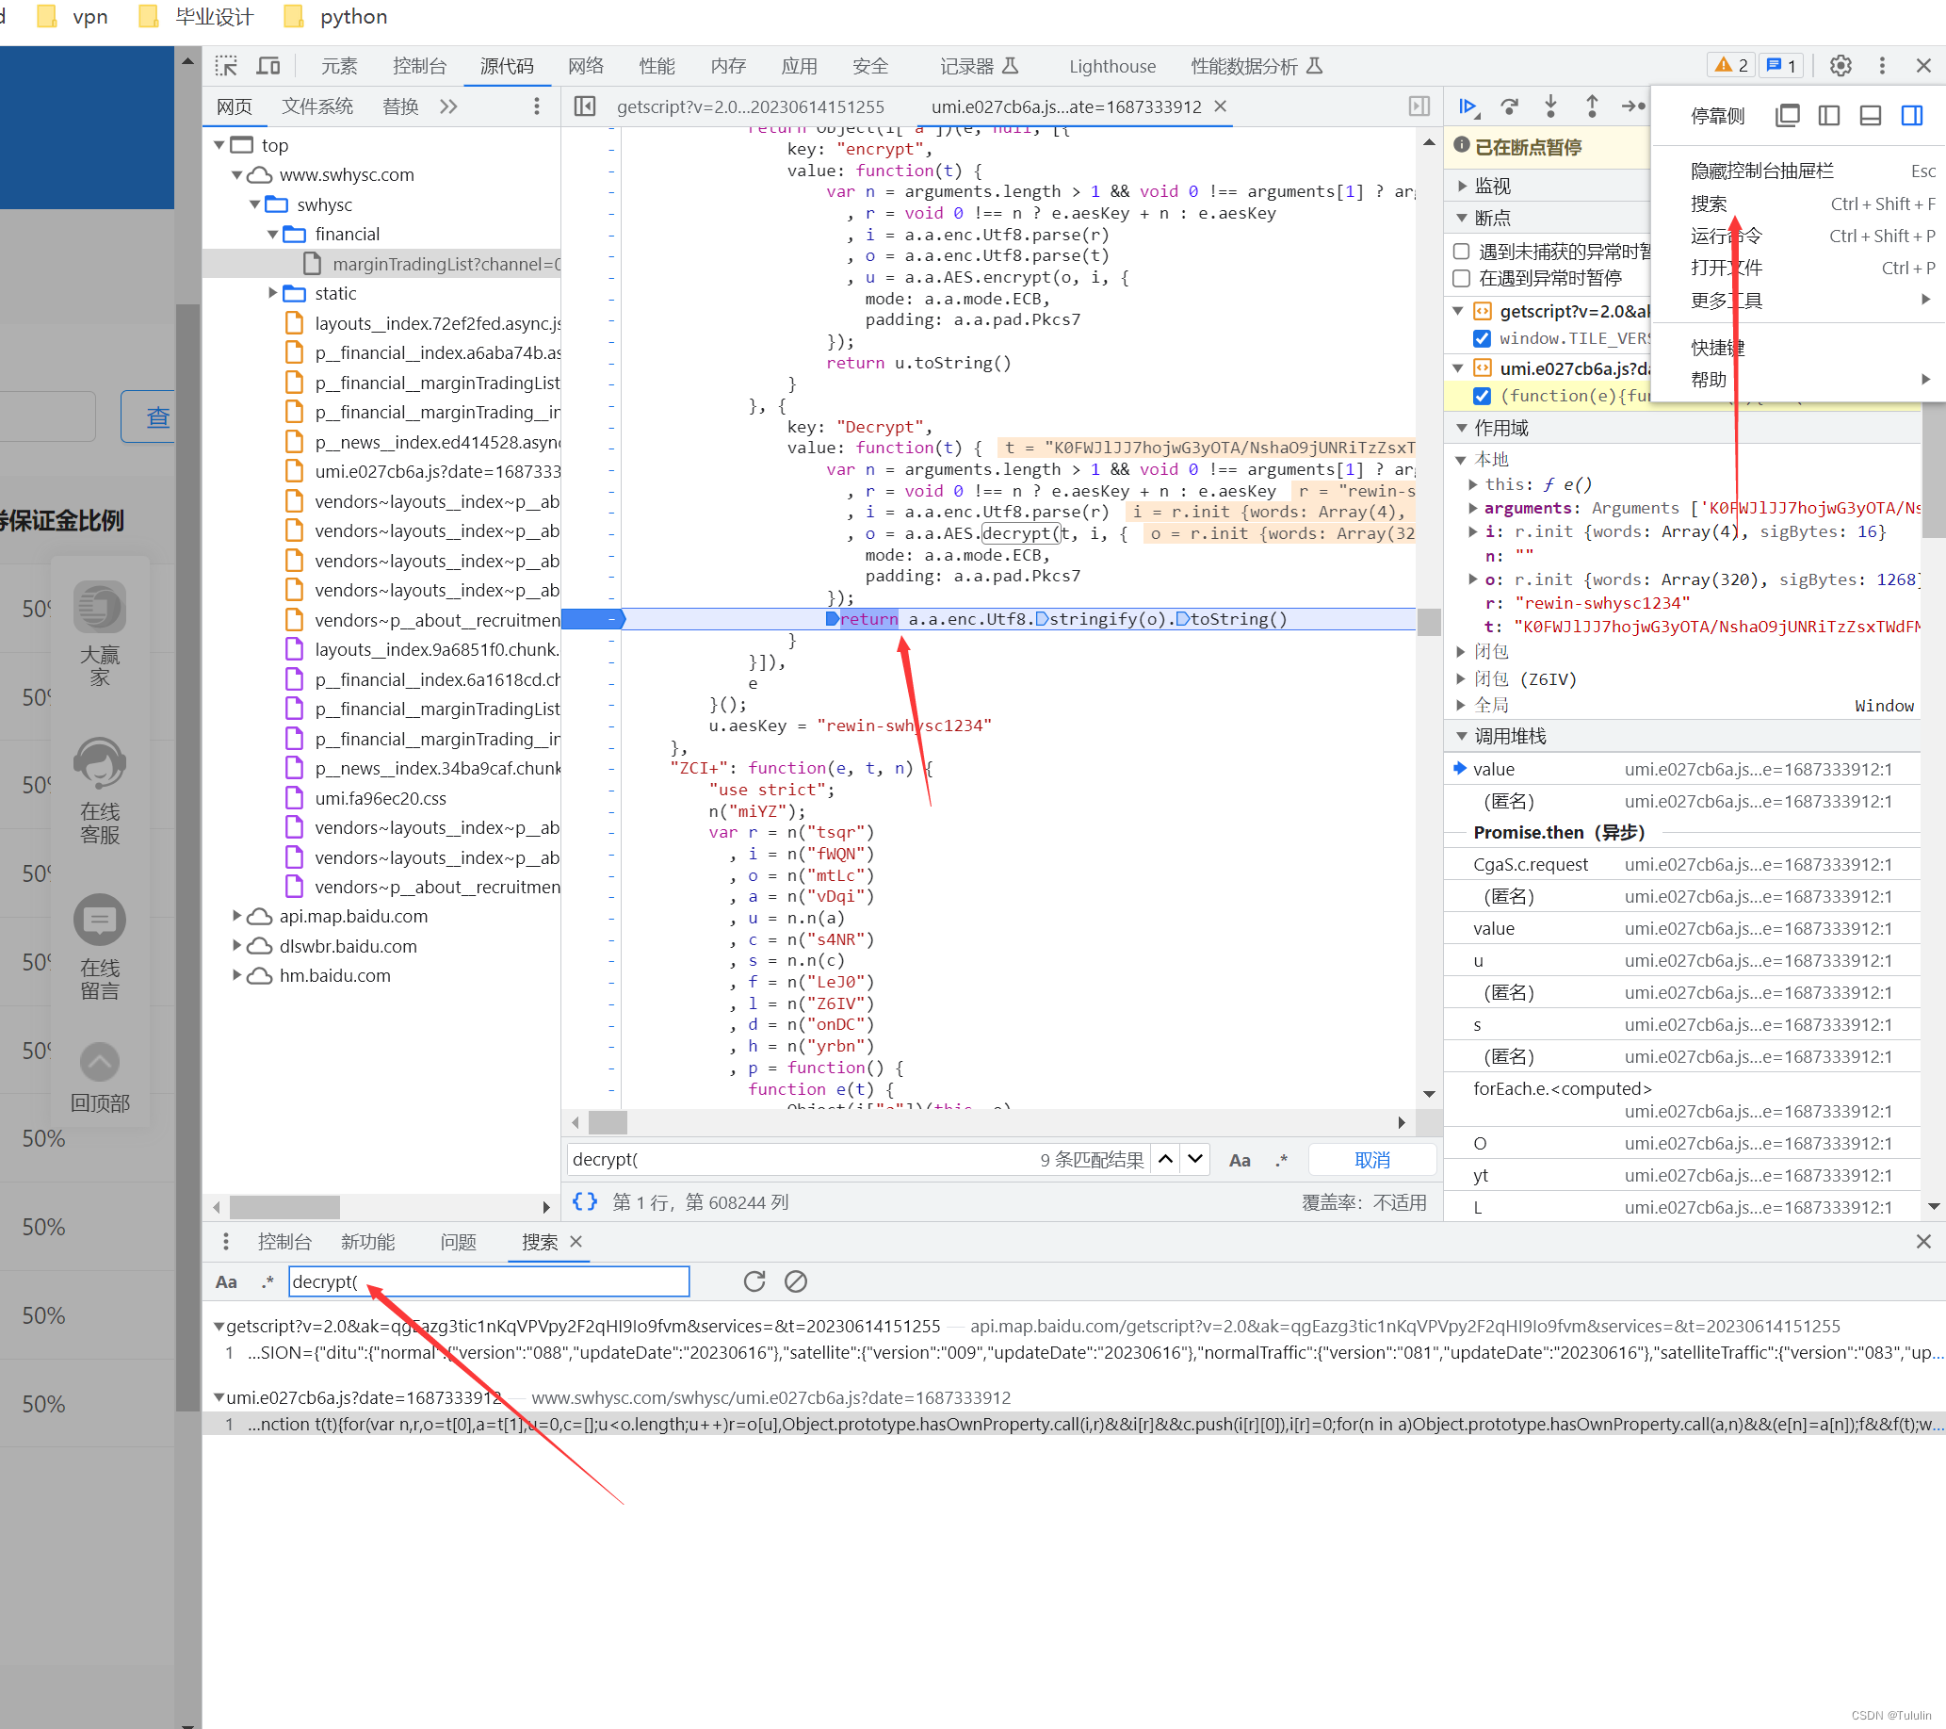Viewport: 1946px width, 1729px height.
Task: Dock DevTools to the right
Action: click(x=1912, y=116)
